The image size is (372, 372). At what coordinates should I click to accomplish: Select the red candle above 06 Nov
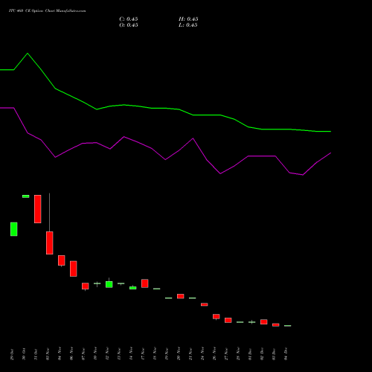coord(74,269)
